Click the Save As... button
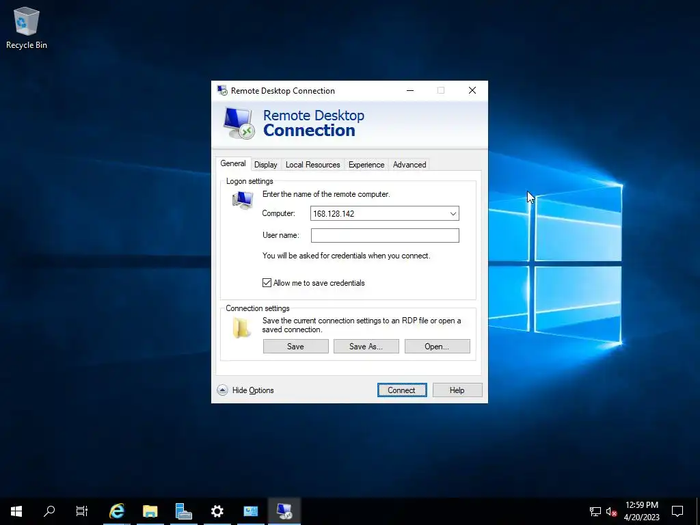 pos(366,347)
